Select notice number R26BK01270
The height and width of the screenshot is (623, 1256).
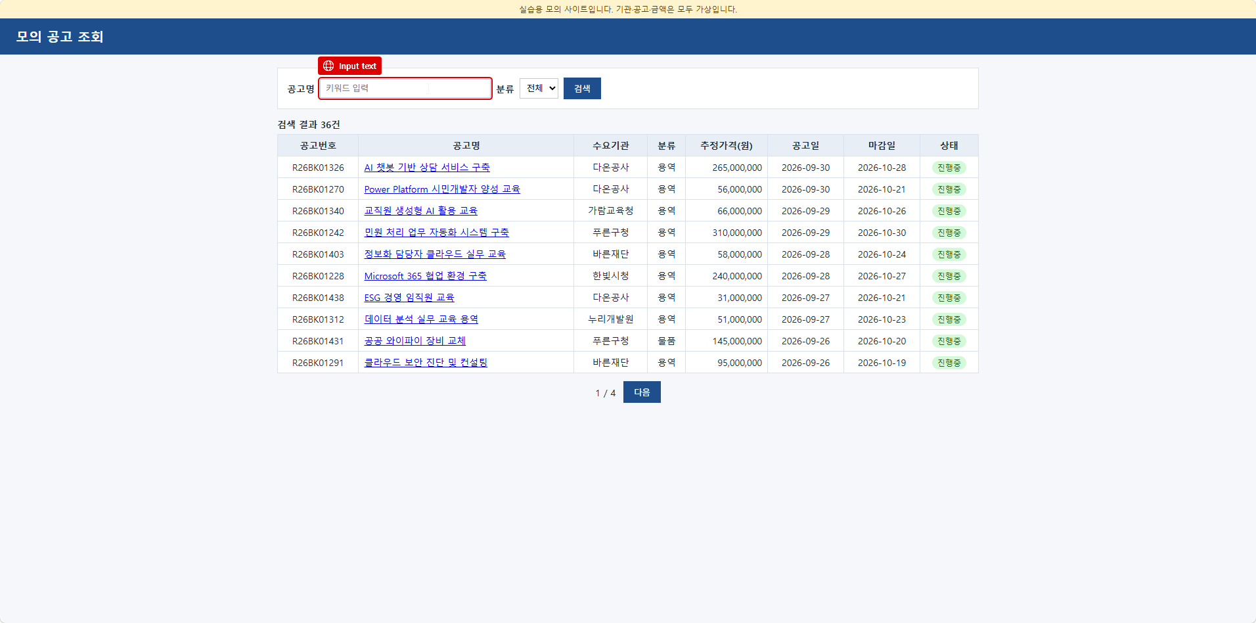(318, 189)
